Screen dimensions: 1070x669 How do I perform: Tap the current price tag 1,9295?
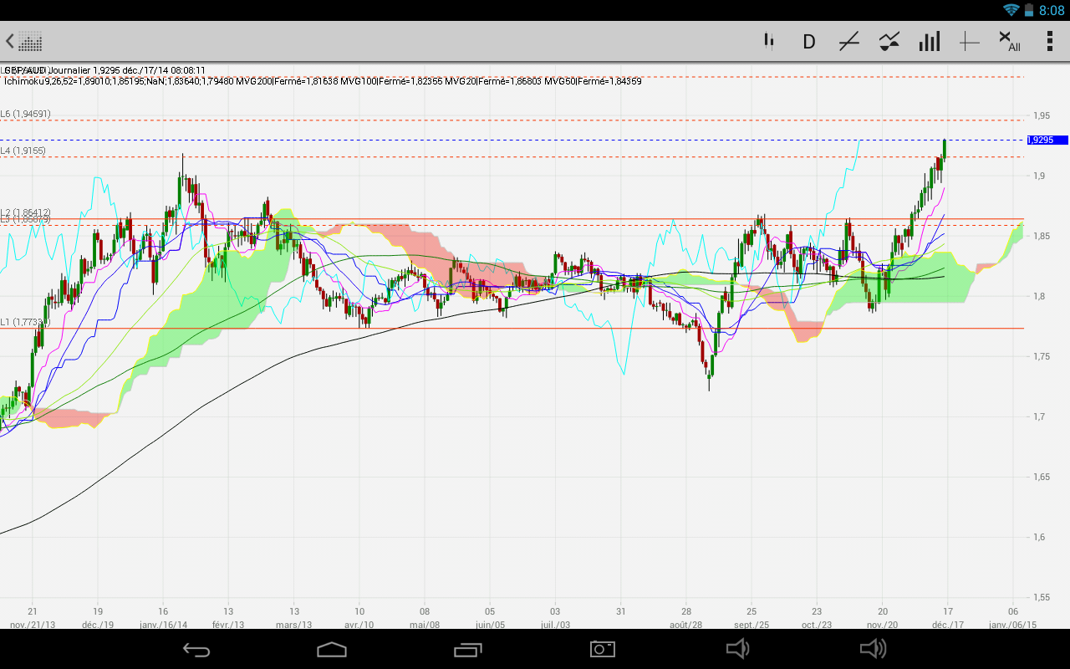point(1047,140)
